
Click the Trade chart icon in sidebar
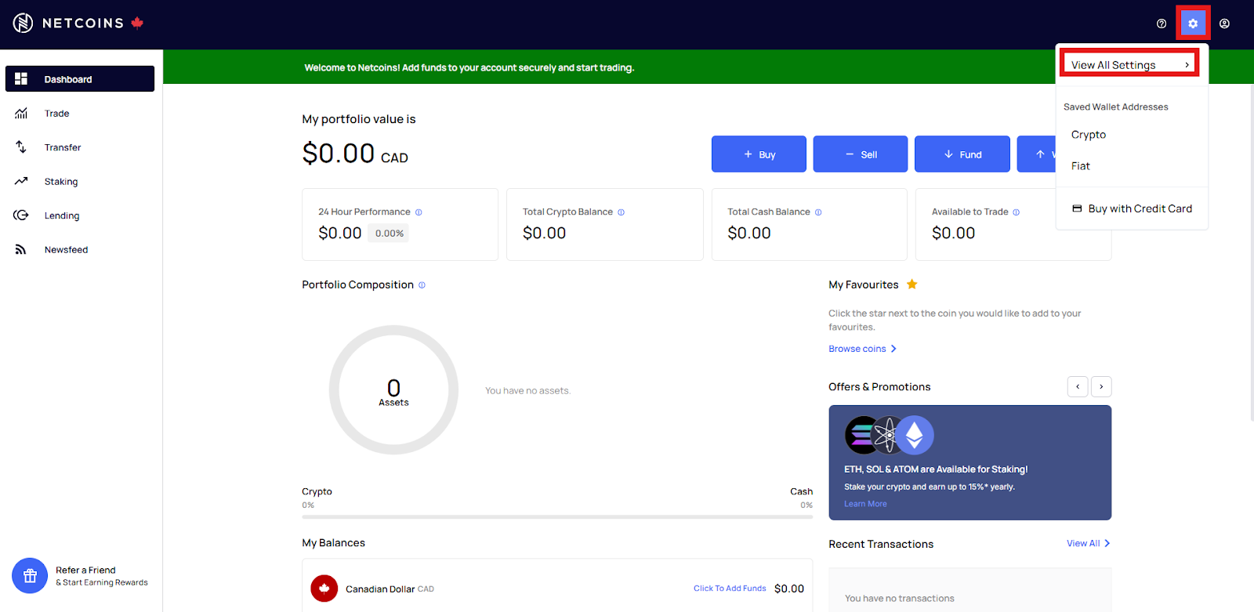[21, 114]
